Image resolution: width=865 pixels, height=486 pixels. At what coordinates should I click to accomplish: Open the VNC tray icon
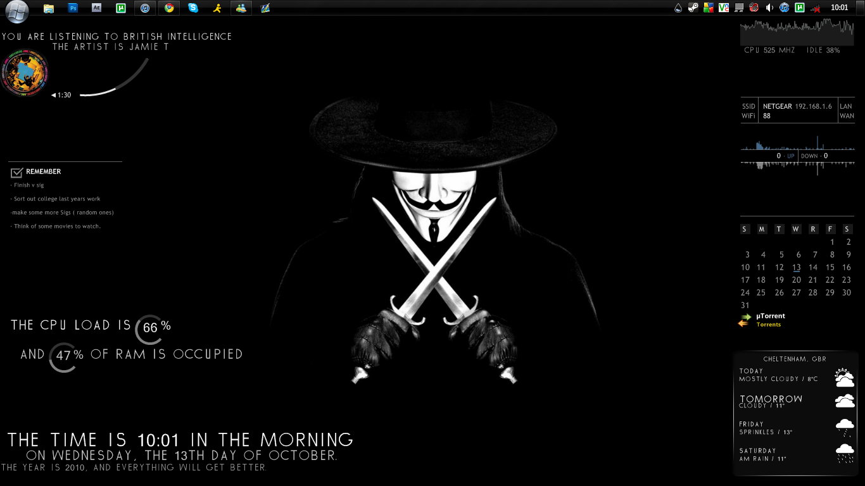point(723,8)
